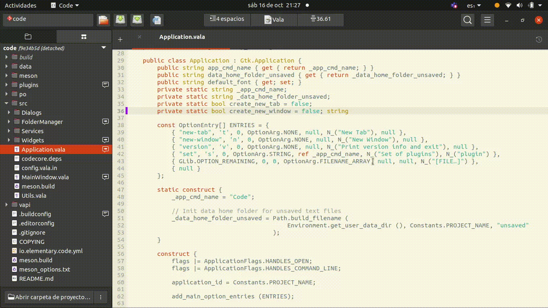Expand the Dialogs folder

point(9,112)
